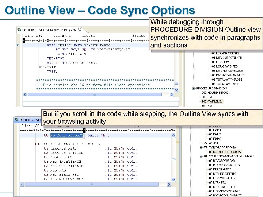Screen dimensions: 263x197
Task: Select 77 MORE-RECORDS-SW in lower outline
Action: 220,147
